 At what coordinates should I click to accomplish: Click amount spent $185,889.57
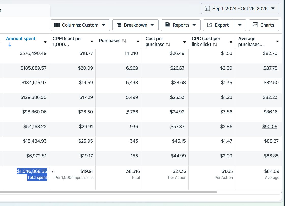coord(33,68)
